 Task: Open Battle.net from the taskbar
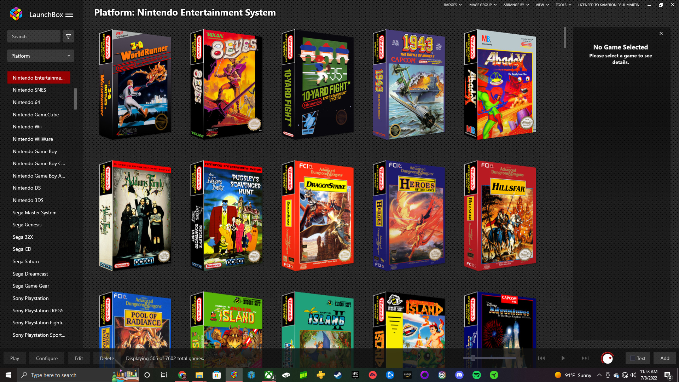(390, 375)
